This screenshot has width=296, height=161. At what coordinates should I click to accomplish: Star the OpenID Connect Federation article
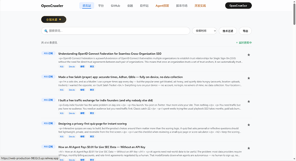[249, 55]
